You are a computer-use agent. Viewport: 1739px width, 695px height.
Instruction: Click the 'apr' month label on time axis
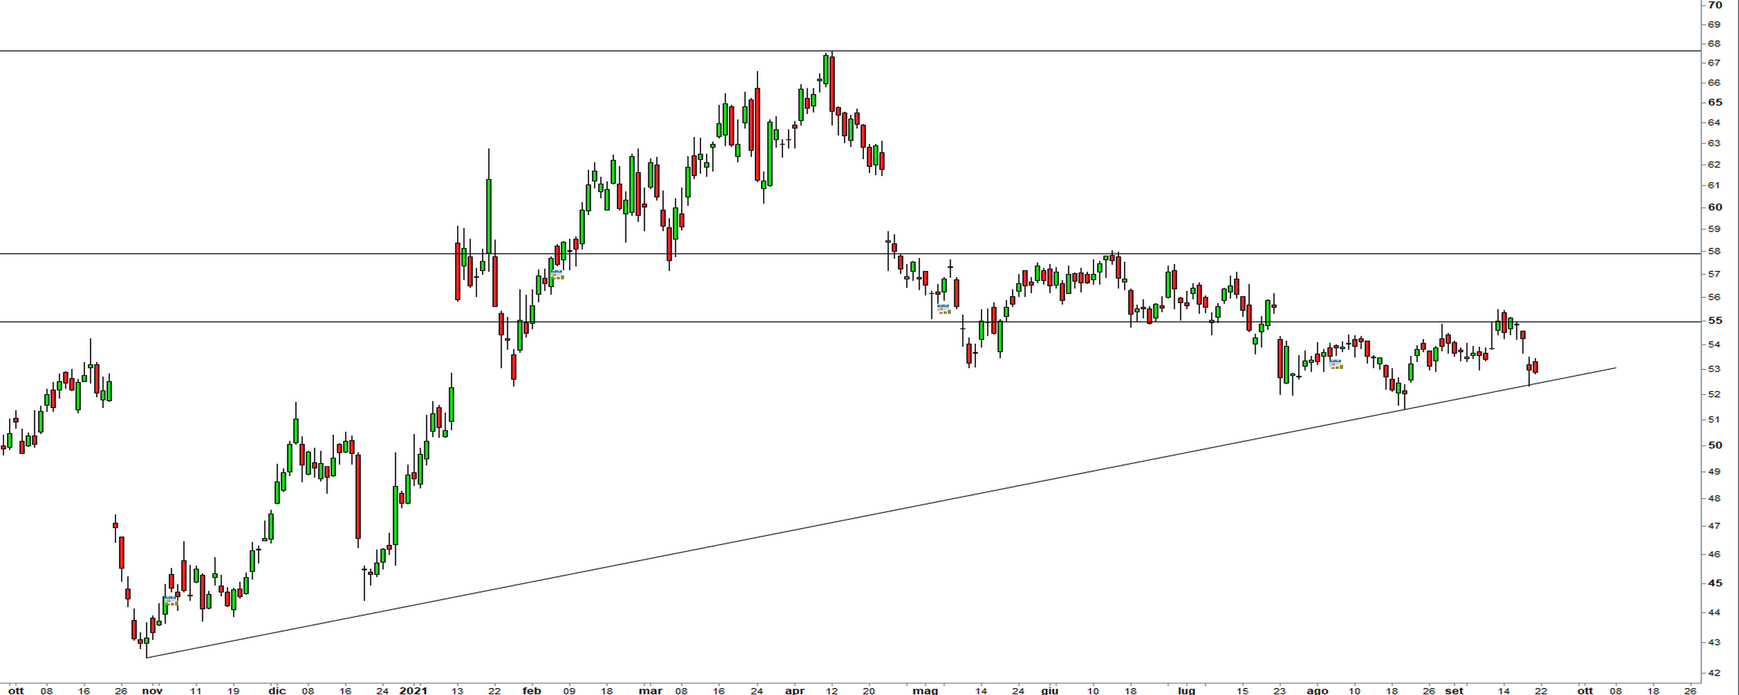tap(794, 690)
